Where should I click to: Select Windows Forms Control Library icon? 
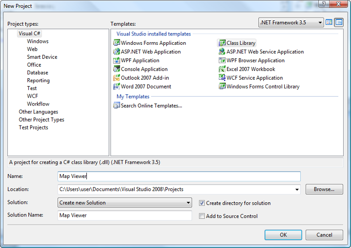click(x=222, y=86)
